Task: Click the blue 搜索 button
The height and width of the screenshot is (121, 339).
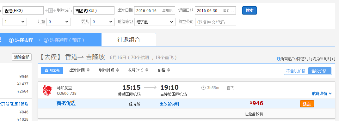Action: pyautogui.click(x=250, y=11)
